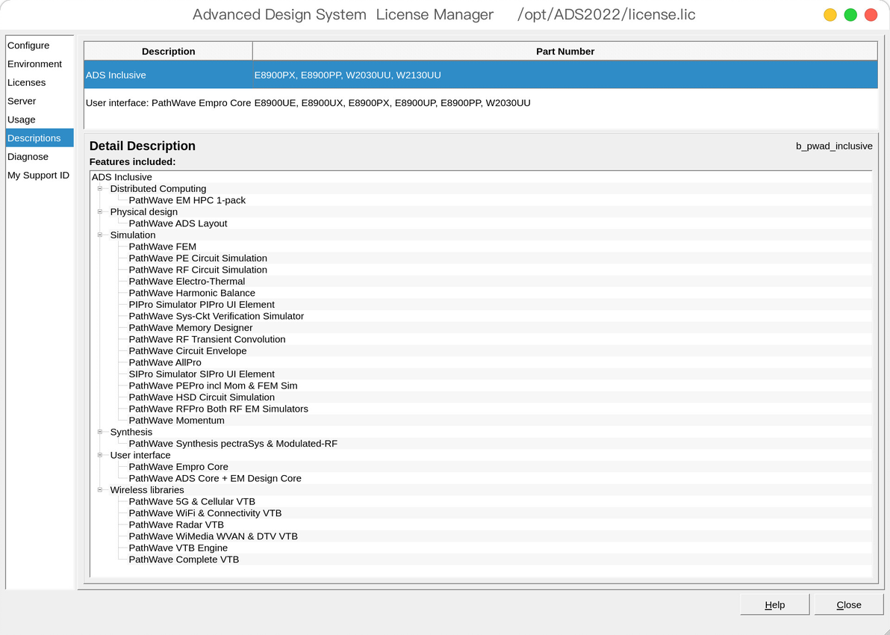Sort by the Part Number column header
Screen dimensions: 890x635
point(565,51)
